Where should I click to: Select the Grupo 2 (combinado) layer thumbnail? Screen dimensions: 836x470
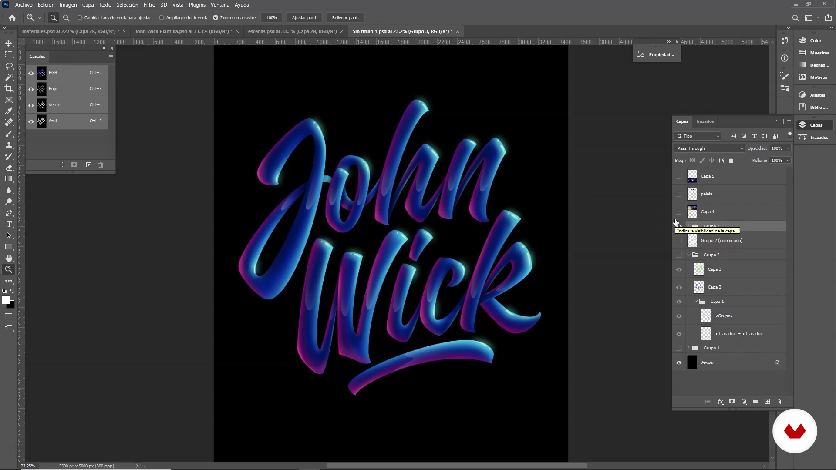(x=692, y=241)
